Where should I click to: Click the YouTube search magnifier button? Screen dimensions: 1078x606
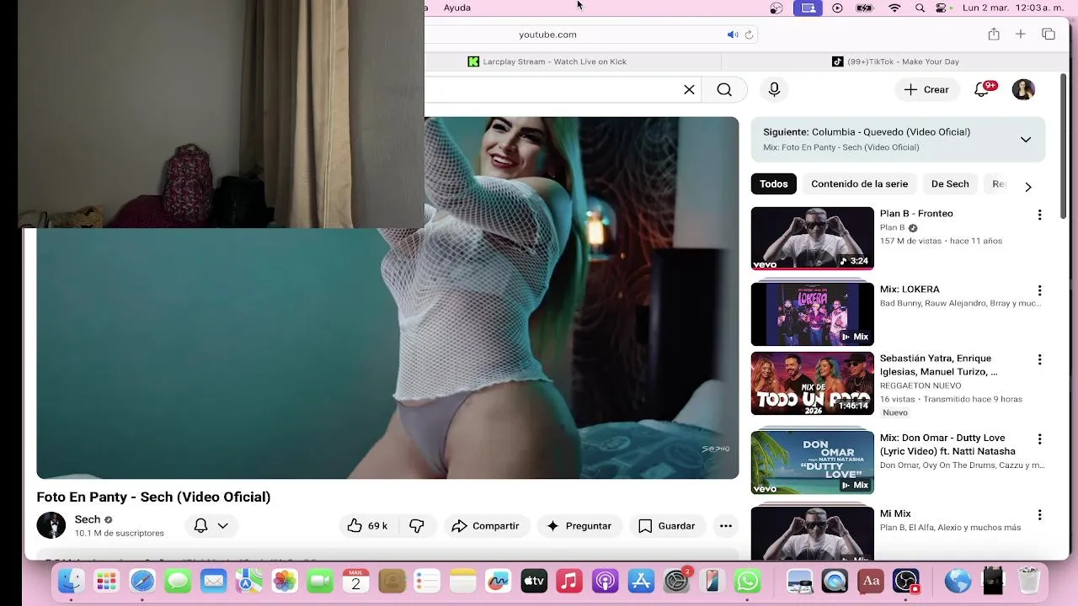click(724, 89)
